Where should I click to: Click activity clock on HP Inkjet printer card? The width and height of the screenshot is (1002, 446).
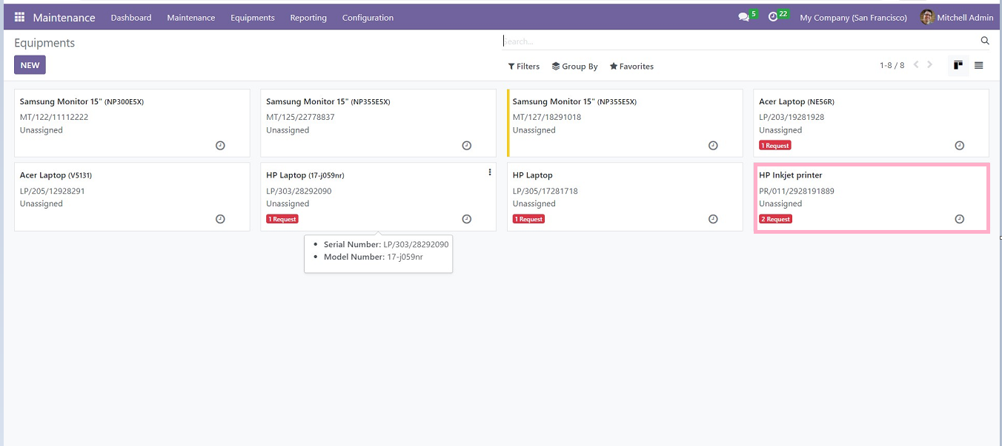click(x=959, y=219)
